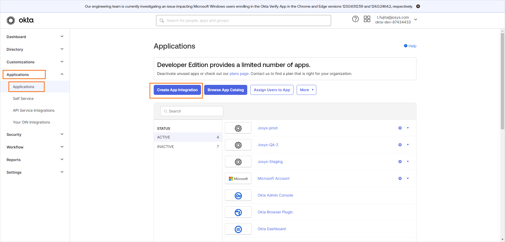Open dropdown arrow for Josys-Staging row
505x242 pixels.
pyautogui.click(x=408, y=162)
